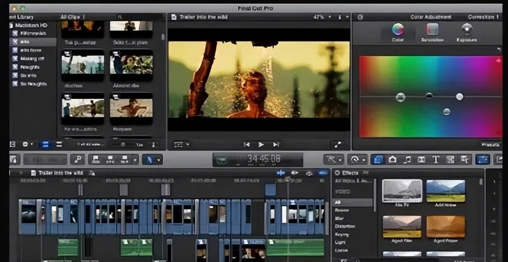
Task: Click the reset arrow above the color board
Action: coord(499,50)
